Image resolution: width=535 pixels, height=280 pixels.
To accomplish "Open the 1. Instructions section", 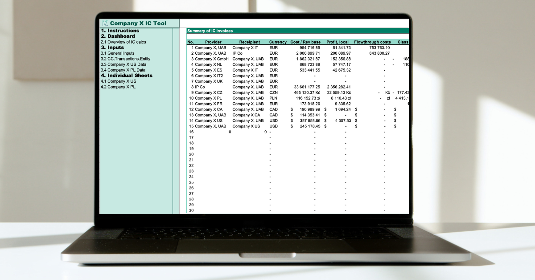I will coord(120,31).
